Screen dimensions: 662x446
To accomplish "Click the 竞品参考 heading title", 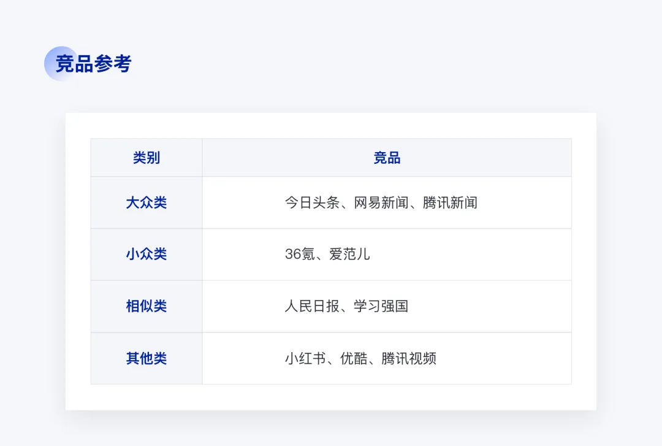I will coord(93,64).
